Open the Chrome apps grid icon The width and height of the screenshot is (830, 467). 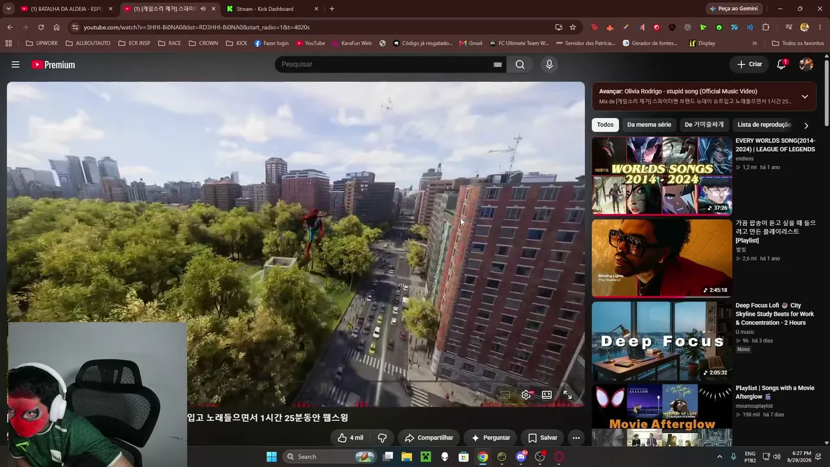pos(8,43)
